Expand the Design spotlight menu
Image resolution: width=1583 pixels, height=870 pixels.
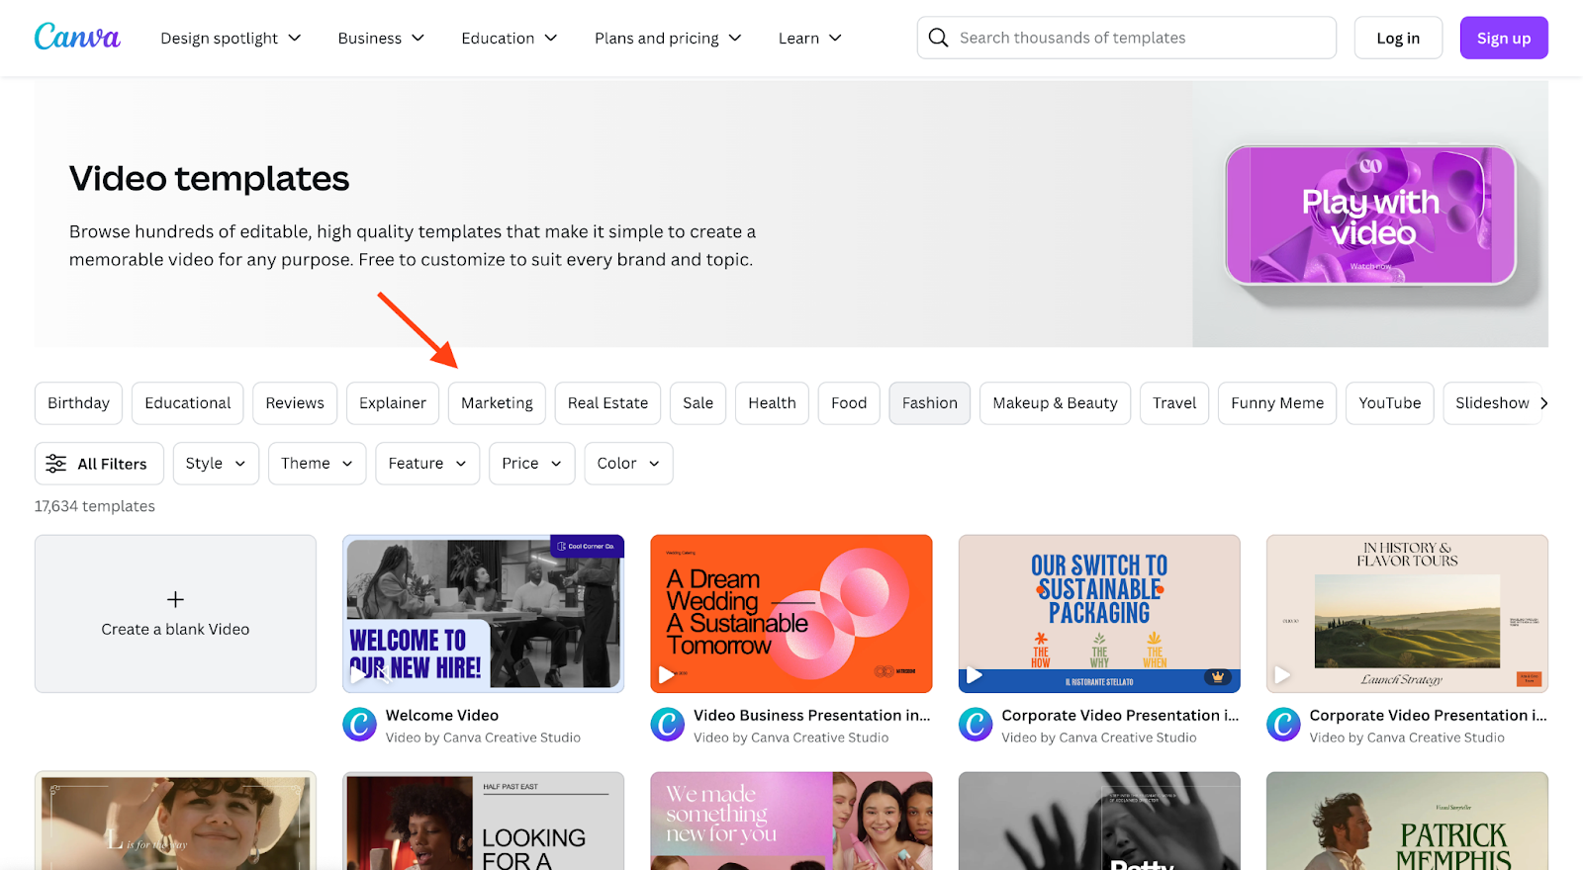tap(231, 38)
